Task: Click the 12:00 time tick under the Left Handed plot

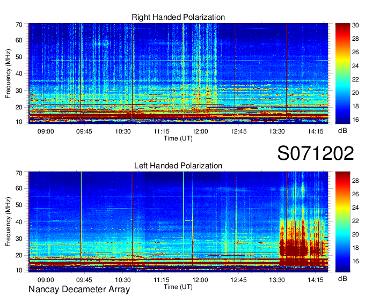Action: pyautogui.click(x=200, y=280)
